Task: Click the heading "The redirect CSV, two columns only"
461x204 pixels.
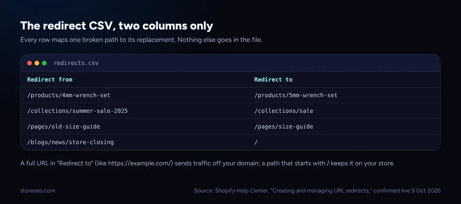Action: pyautogui.click(x=117, y=26)
